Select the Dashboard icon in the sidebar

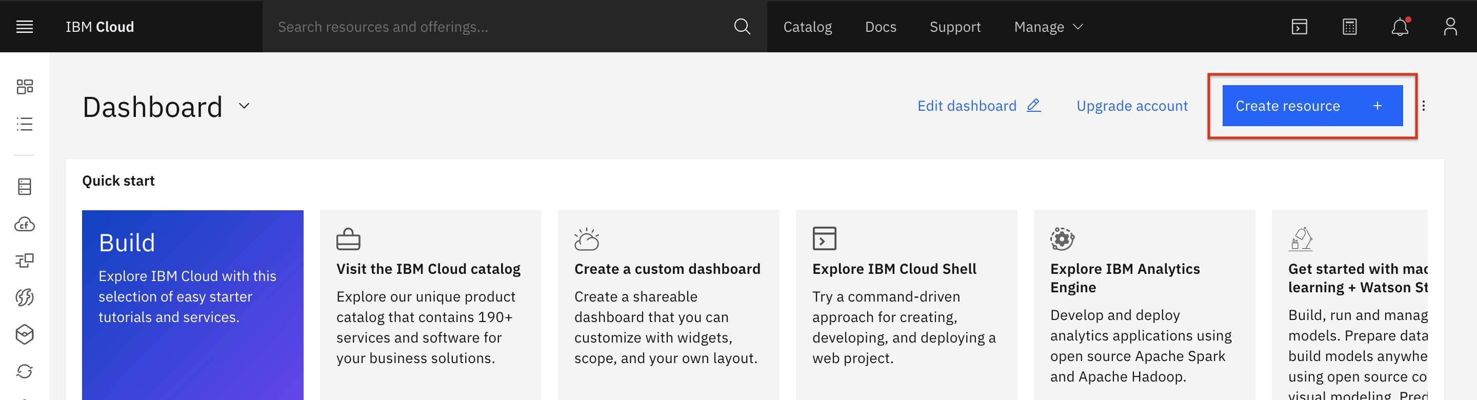coord(25,87)
